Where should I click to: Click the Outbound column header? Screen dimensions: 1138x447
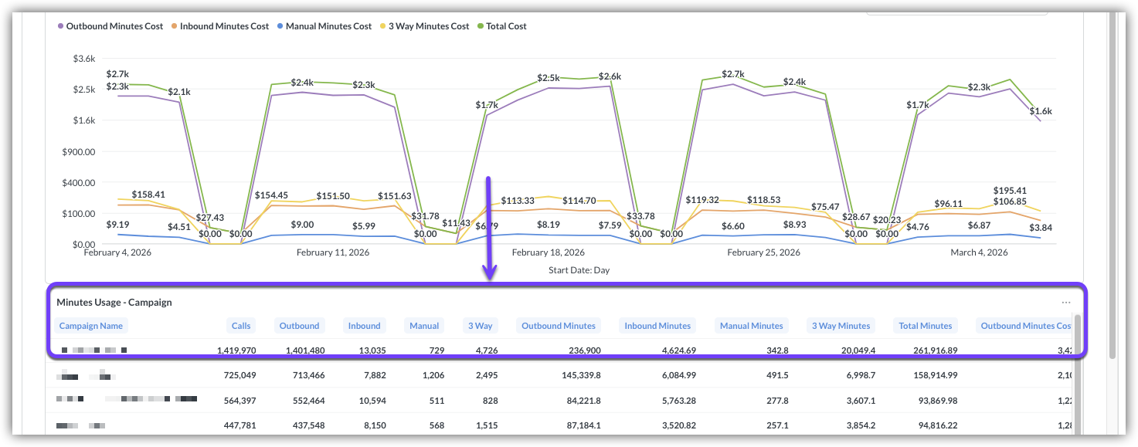[299, 326]
